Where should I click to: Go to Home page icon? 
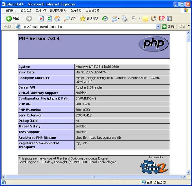tap(58, 18)
